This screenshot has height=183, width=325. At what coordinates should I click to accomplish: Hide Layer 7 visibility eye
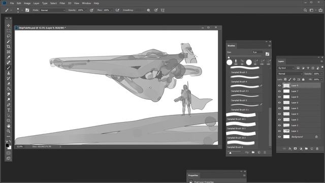(279, 91)
